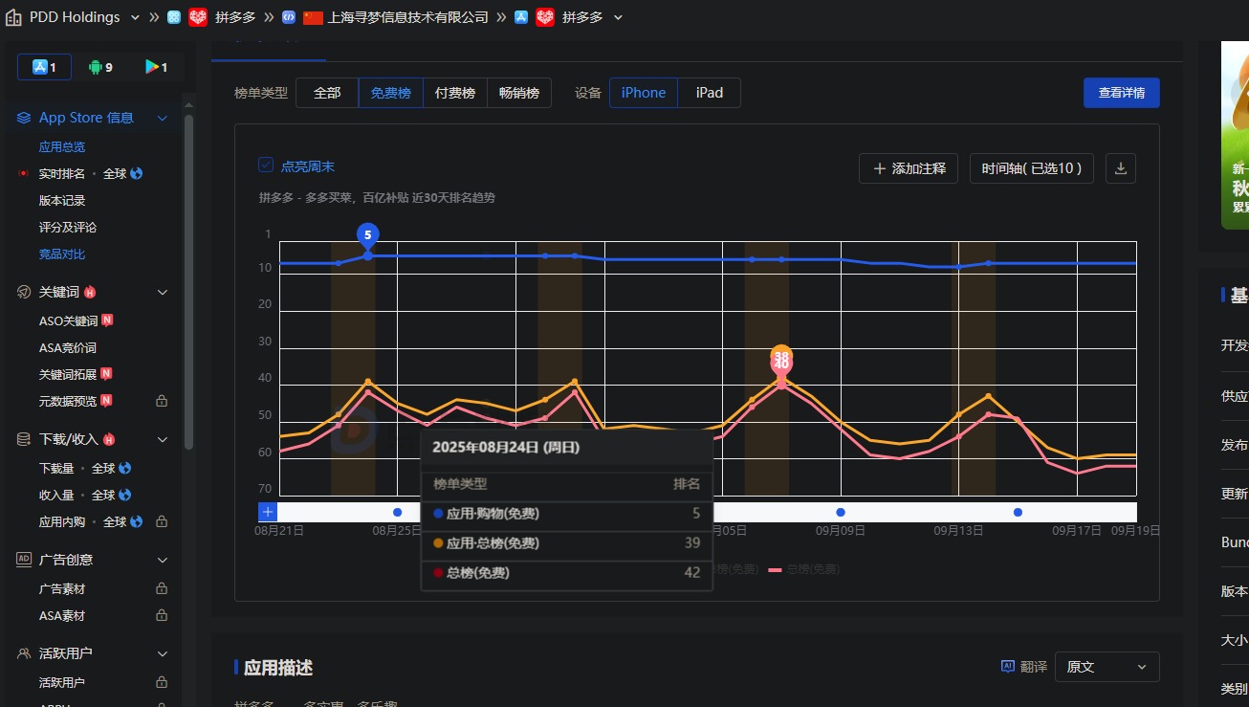The height and width of the screenshot is (707, 1249).
Task: Click the blue plus icon under chart
Action: click(x=268, y=512)
